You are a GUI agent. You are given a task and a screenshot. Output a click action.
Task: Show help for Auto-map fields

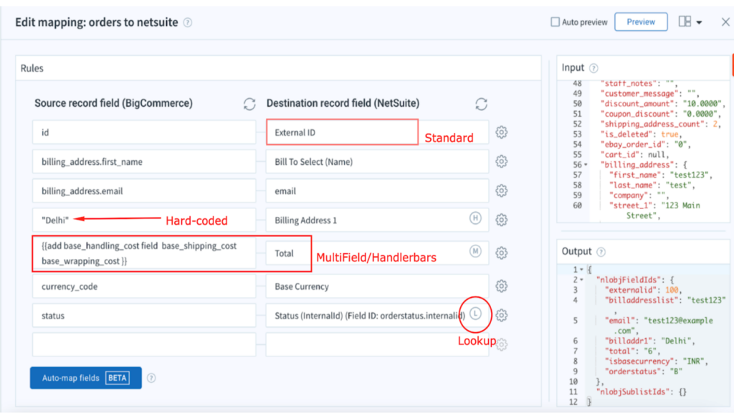tap(151, 378)
